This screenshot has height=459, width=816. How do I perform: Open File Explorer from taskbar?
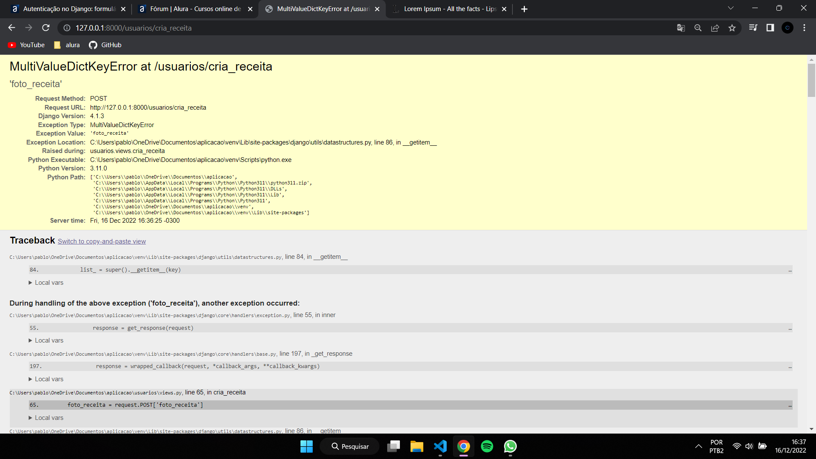(x=417, y=446)
